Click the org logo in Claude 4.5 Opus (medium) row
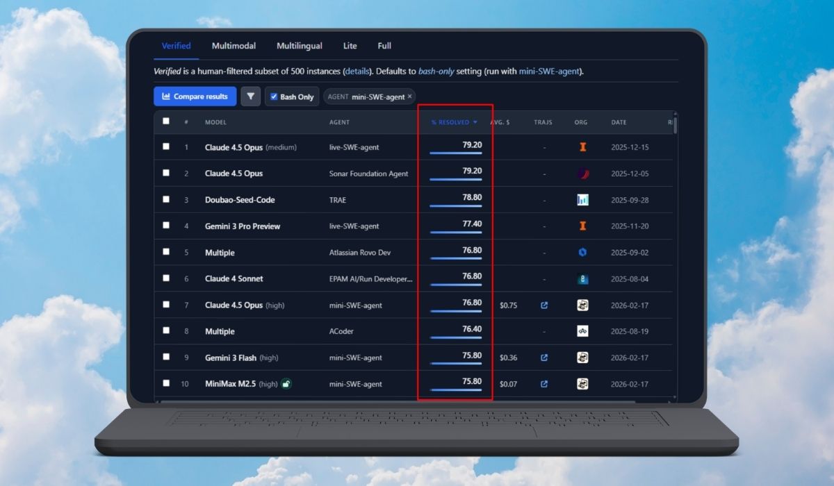Screen dimensions: 834x486 [582, 147]
